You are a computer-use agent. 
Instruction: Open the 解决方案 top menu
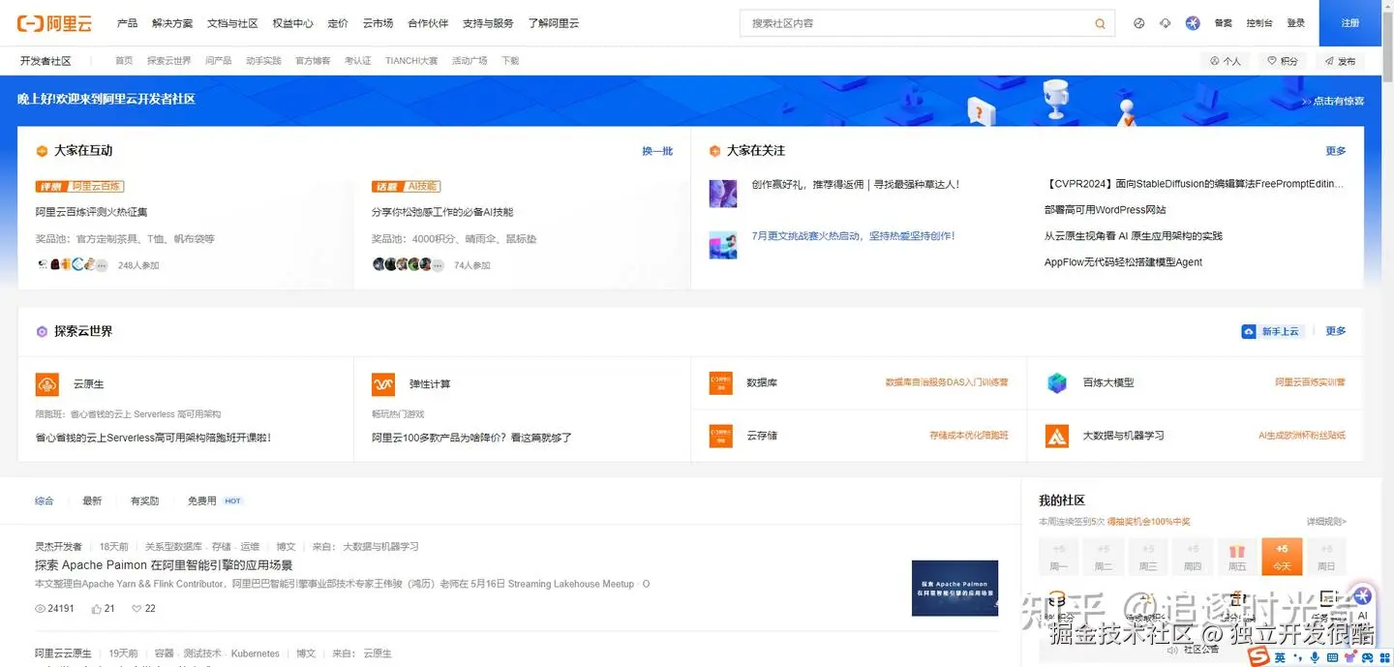pyautogui.click(x=172, y=23)
